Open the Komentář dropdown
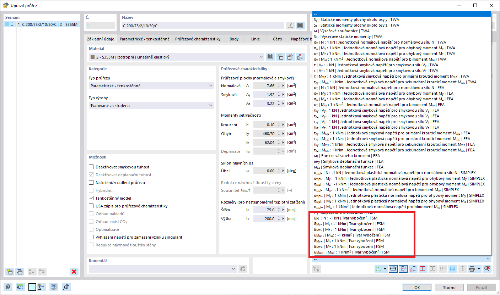The height and width of the screenshot is (295, 500). coord(163,269)
